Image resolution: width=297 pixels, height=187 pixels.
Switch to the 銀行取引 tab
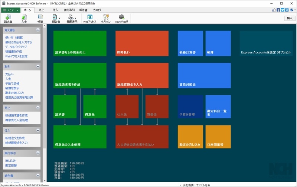[x=69, y=10]
